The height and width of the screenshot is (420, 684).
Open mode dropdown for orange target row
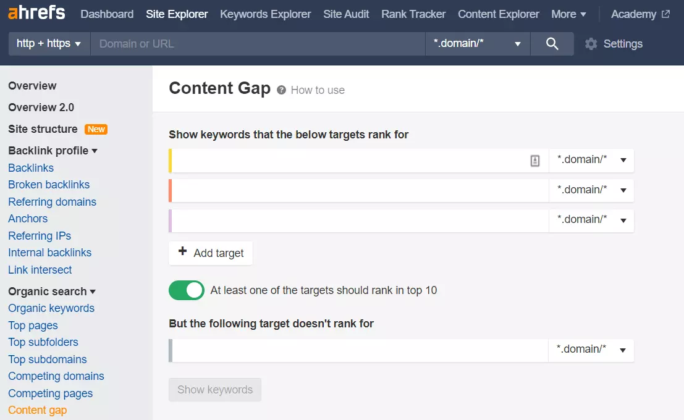[591, 190]
